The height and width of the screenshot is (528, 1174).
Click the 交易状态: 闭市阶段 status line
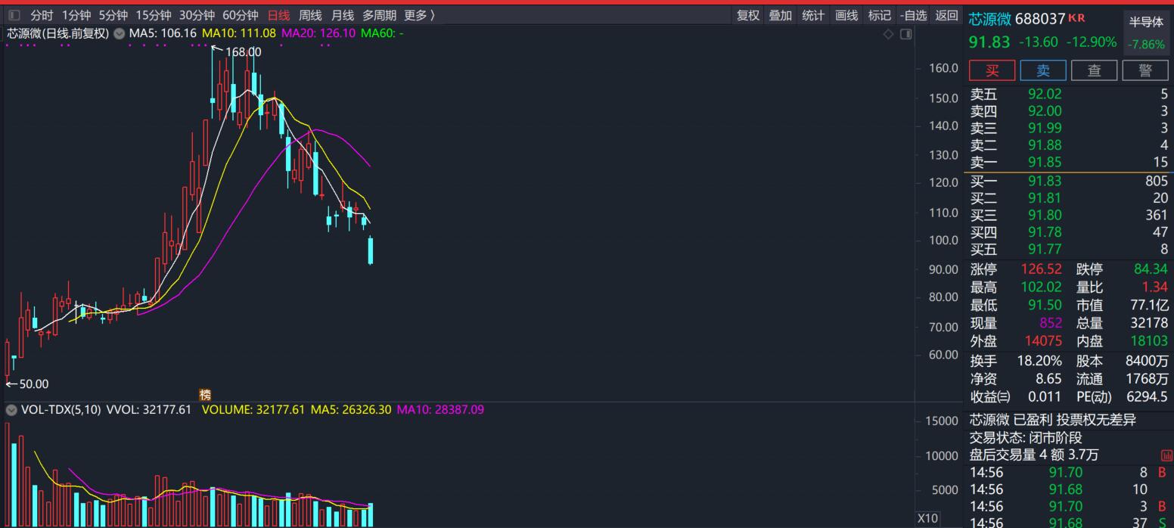coord(1026,438)
